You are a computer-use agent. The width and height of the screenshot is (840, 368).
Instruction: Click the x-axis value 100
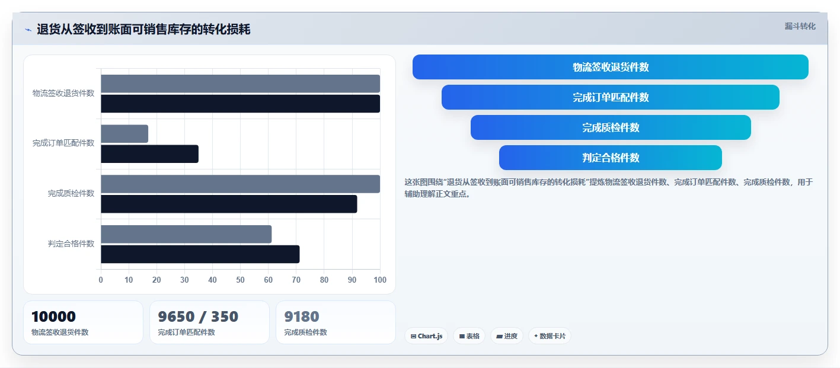point(380,280)
